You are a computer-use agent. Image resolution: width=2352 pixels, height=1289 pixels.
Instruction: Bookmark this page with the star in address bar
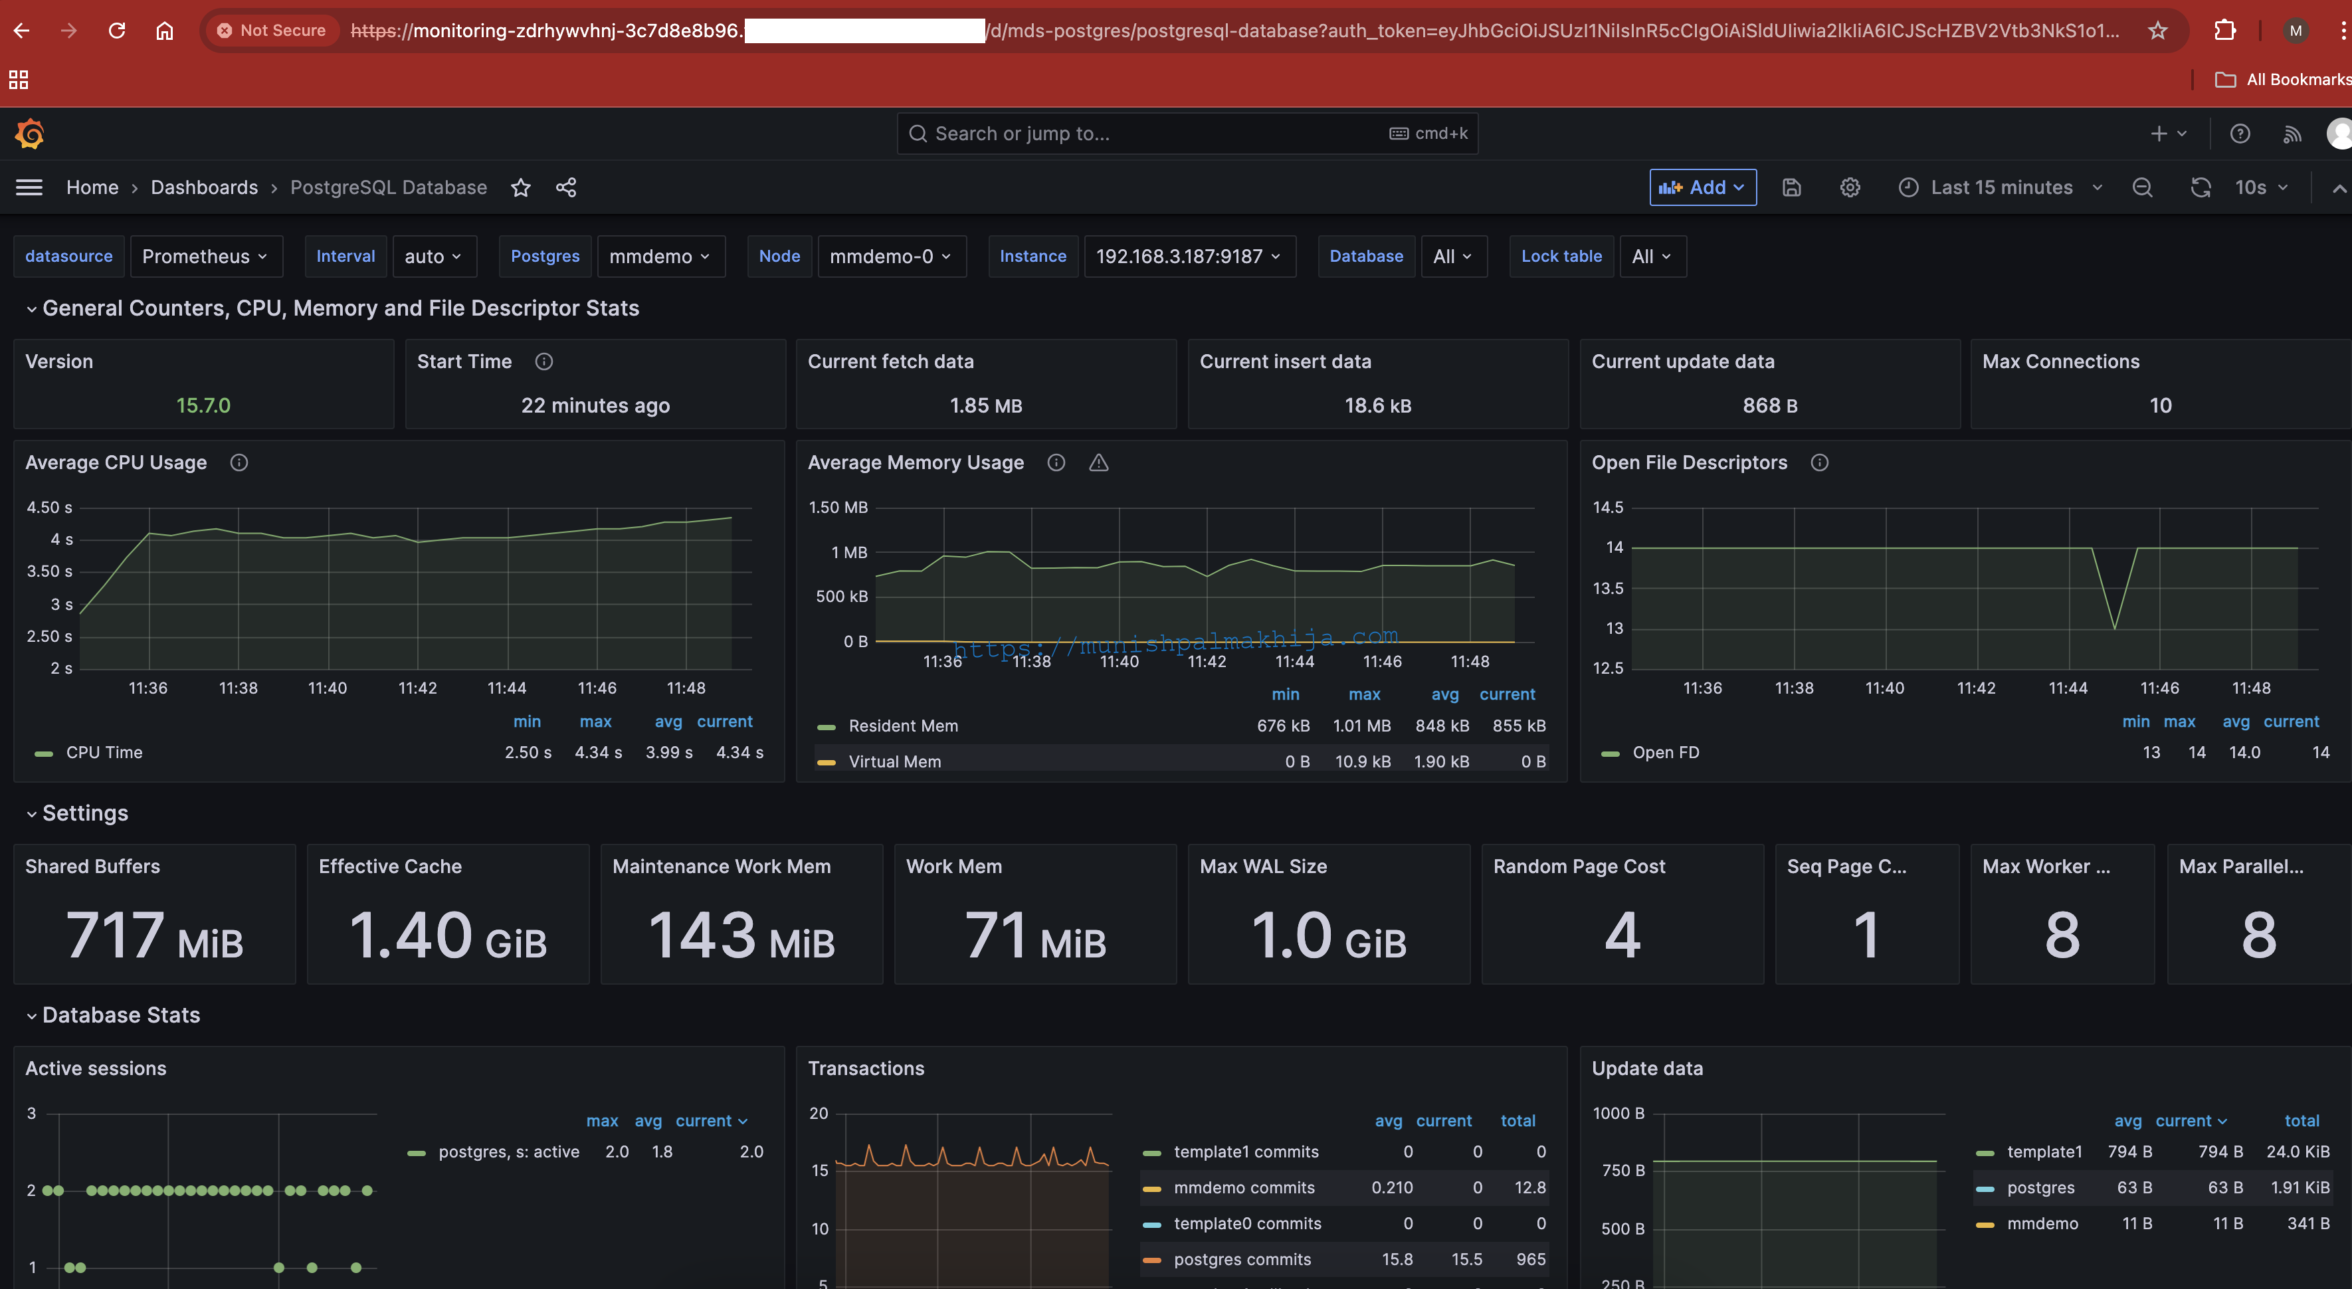(2157, 30)
